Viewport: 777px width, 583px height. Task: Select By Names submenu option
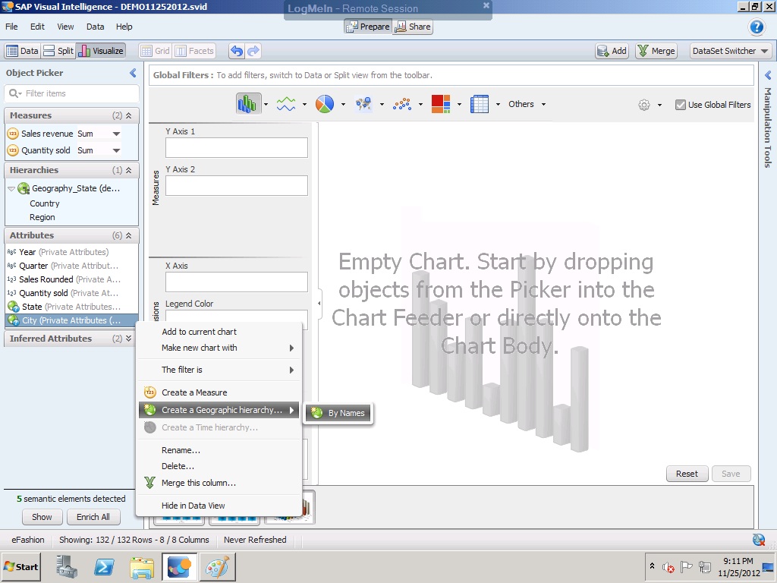pyautogui.click(x=339, y=413)
